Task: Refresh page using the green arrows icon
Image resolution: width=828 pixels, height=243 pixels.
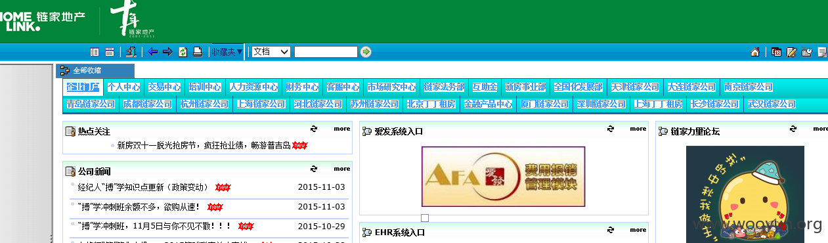Action: [183, 52]
